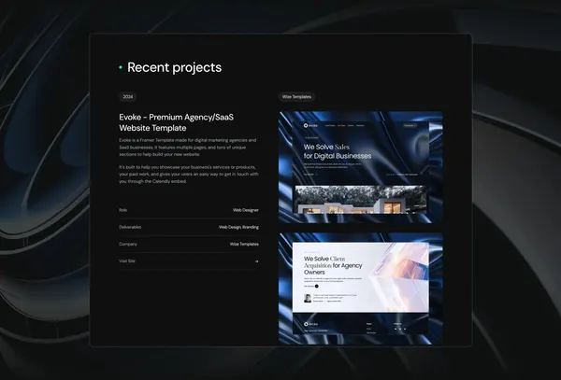Screen dimensions: 561x380
Task: Click the Visit Site arrow icon
Action: 256,261
